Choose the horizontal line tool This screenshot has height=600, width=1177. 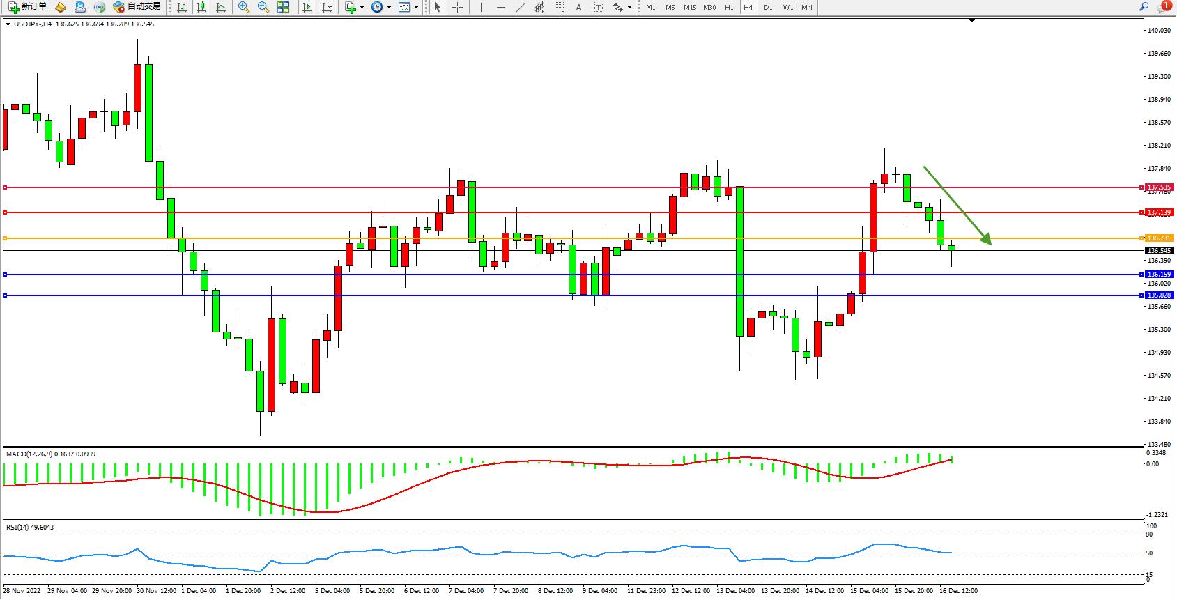point(500,7)
